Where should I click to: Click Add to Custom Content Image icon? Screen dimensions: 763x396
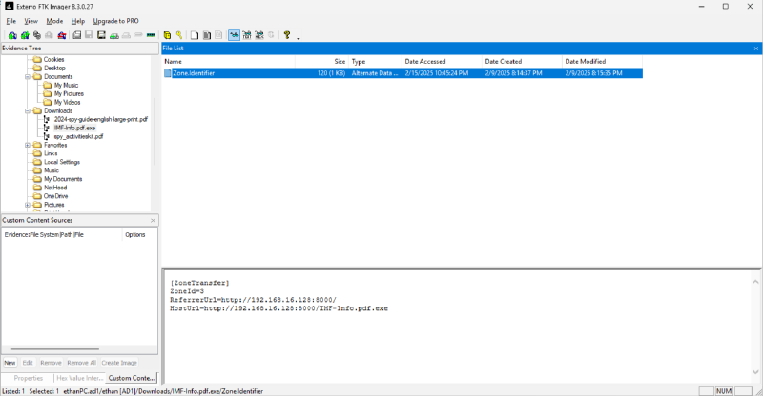point(113,35)
